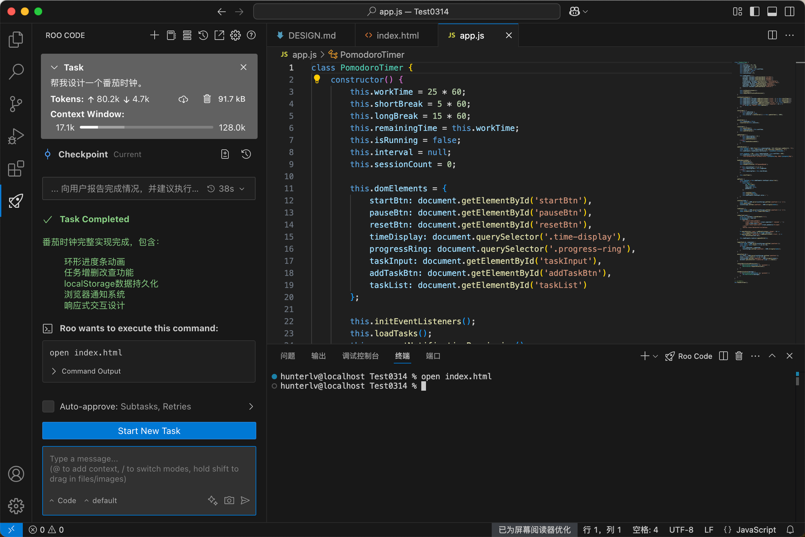This screenshot has width=805, height=537.
Task: Open the Extensions view icon
Action: (x=16, y=169)
